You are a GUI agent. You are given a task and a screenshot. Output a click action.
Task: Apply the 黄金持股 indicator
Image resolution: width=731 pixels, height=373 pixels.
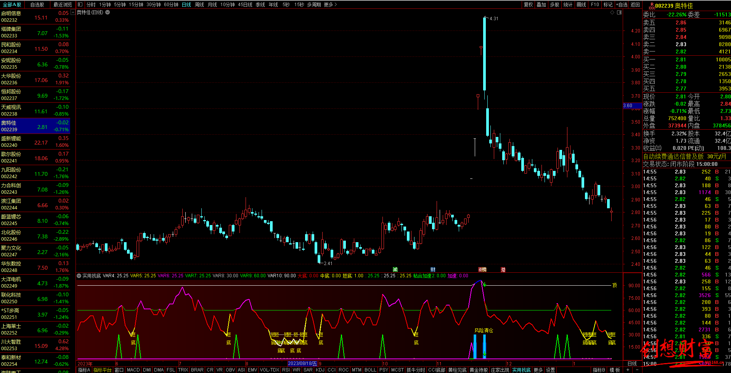479,370
